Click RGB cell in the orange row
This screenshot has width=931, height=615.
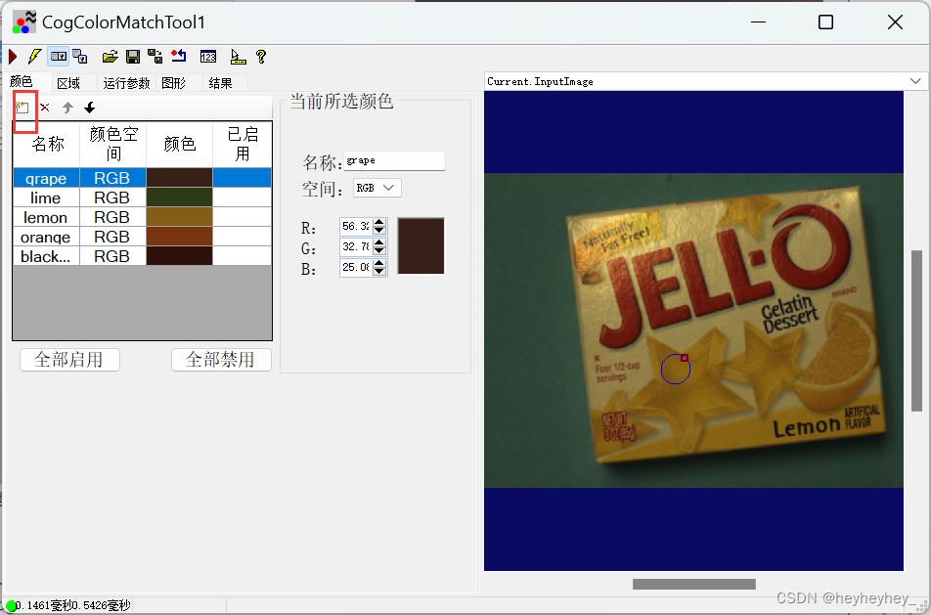(x=112, y=237)
